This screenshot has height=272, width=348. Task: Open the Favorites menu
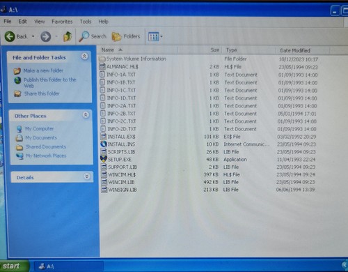point(62,22)
